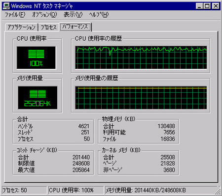The height and width of the screenshot is (196, 222).
Task: Open the オプション(O) menu
Action: [x=44, y=15]
